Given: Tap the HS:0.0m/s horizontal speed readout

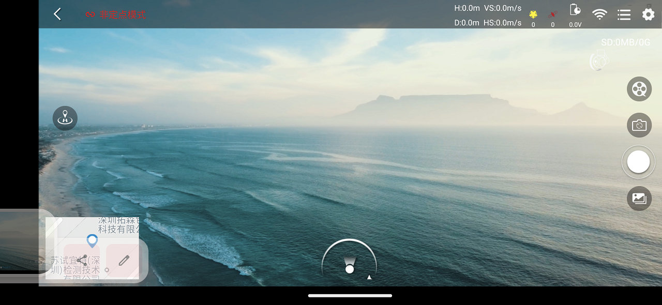Looking at the screenshot, I should pos(502,23).
